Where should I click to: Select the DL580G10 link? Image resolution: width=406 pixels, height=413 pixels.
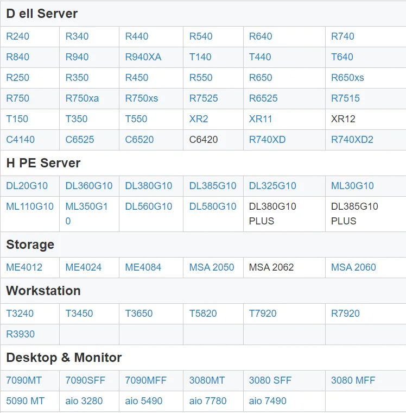point(213,206)
